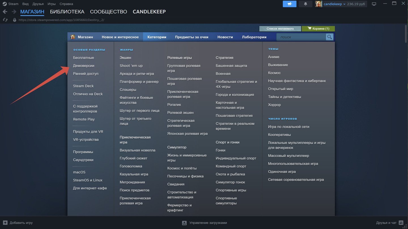The image size is (408, 229).
Task: Select the Рогалик genre
Action: (x=174, y=105)
